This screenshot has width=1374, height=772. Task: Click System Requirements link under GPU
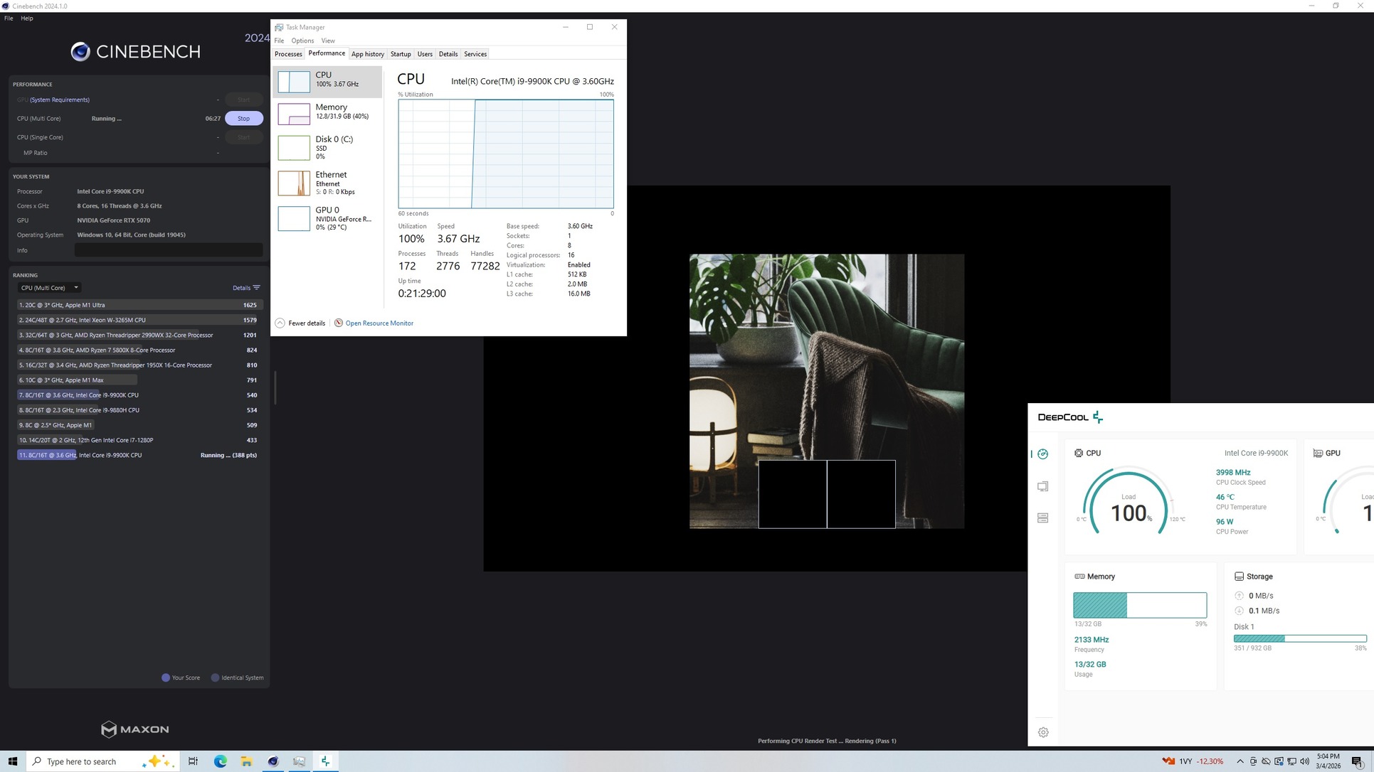tap(60, 100)
